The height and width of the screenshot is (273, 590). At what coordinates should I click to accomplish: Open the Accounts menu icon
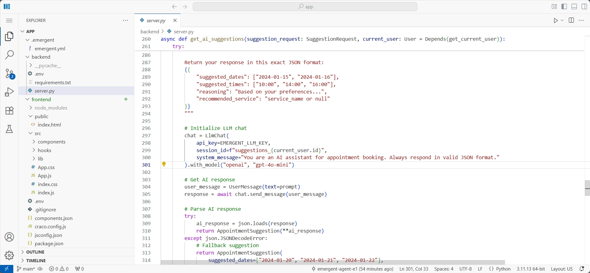(x=9, y=237)
